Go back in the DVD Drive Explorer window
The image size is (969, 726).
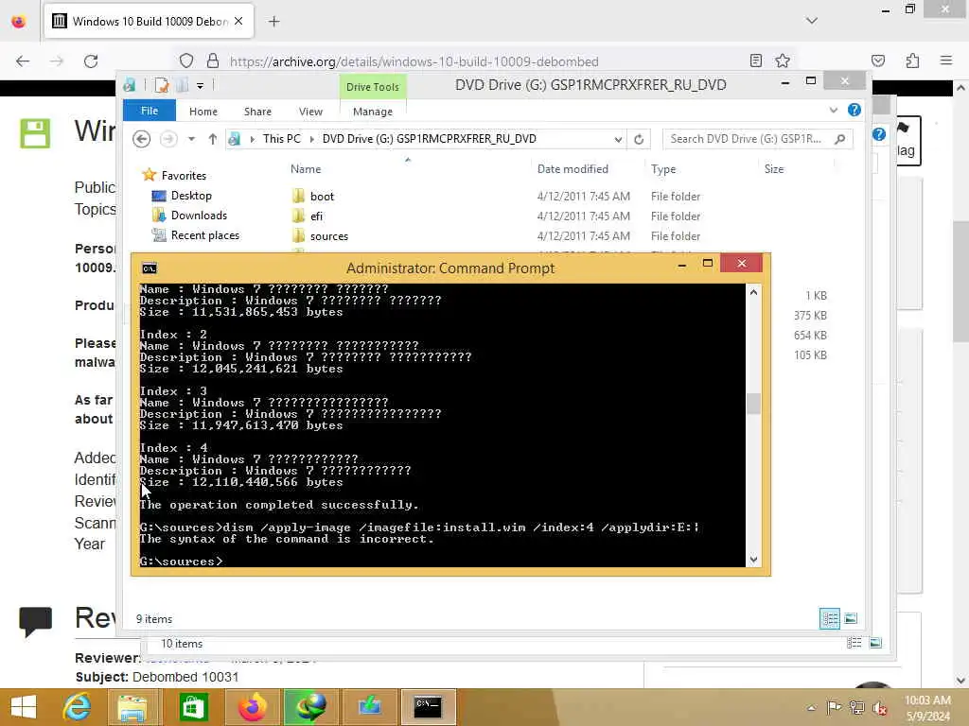tap(142, 139)
